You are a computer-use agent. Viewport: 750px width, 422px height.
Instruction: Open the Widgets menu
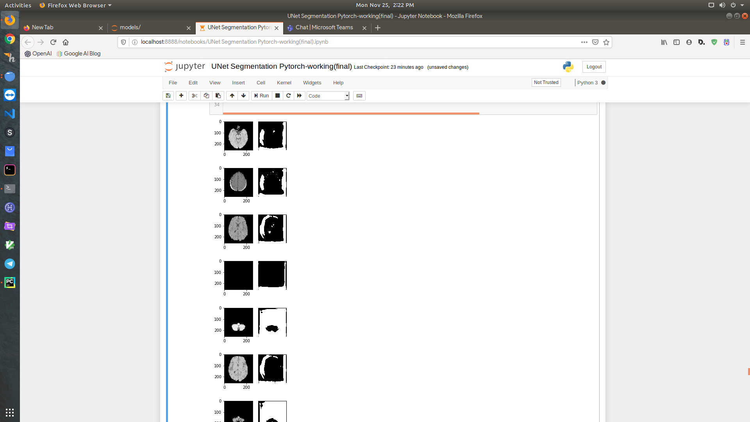coord(312,83)
